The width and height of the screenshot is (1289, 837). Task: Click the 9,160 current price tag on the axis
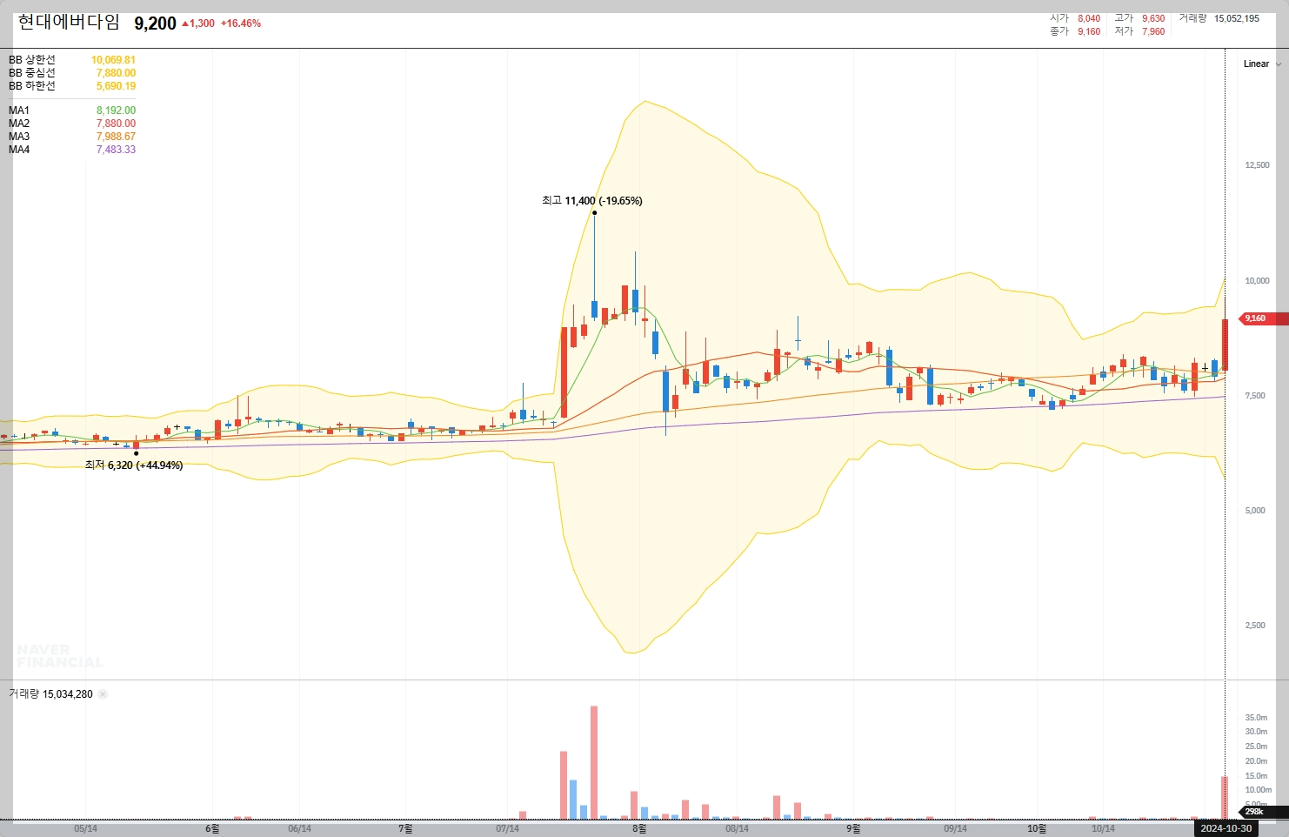[x=1261, y=318]
